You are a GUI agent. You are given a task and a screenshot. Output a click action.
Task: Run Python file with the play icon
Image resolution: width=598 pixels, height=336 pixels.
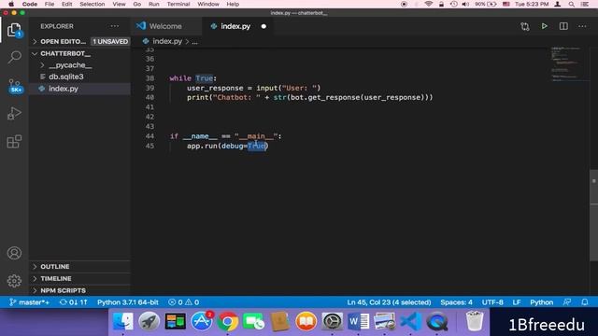click(x=544, y=26)
